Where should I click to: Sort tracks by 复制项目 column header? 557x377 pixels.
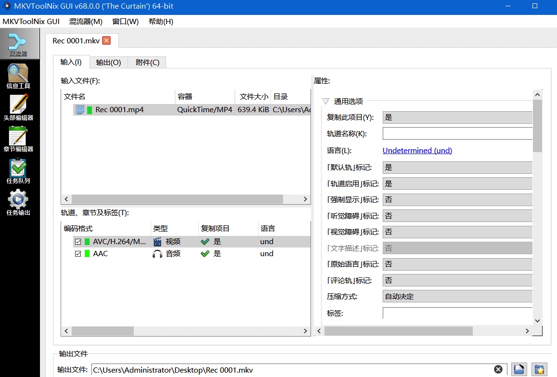[228, 229]
